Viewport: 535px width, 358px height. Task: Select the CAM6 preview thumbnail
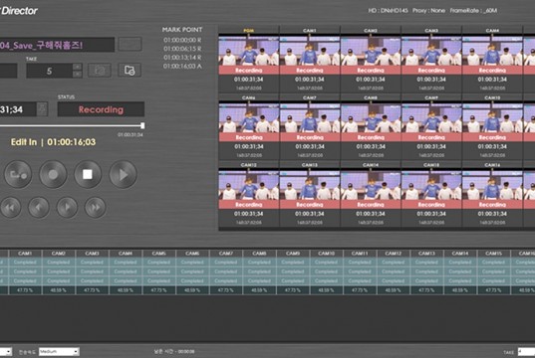(249, 118)
